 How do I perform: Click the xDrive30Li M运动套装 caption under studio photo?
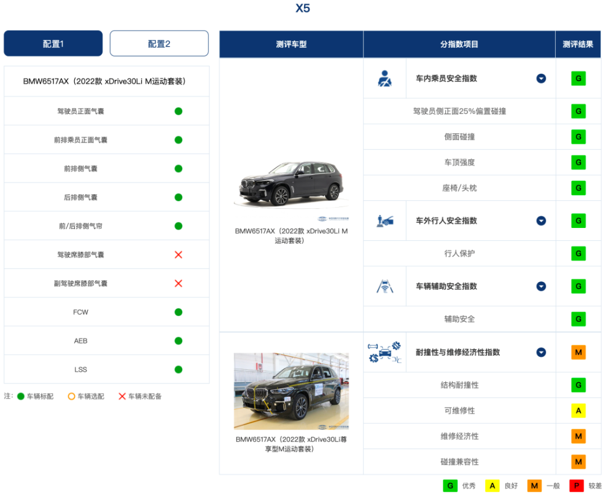tap(291, 236)
